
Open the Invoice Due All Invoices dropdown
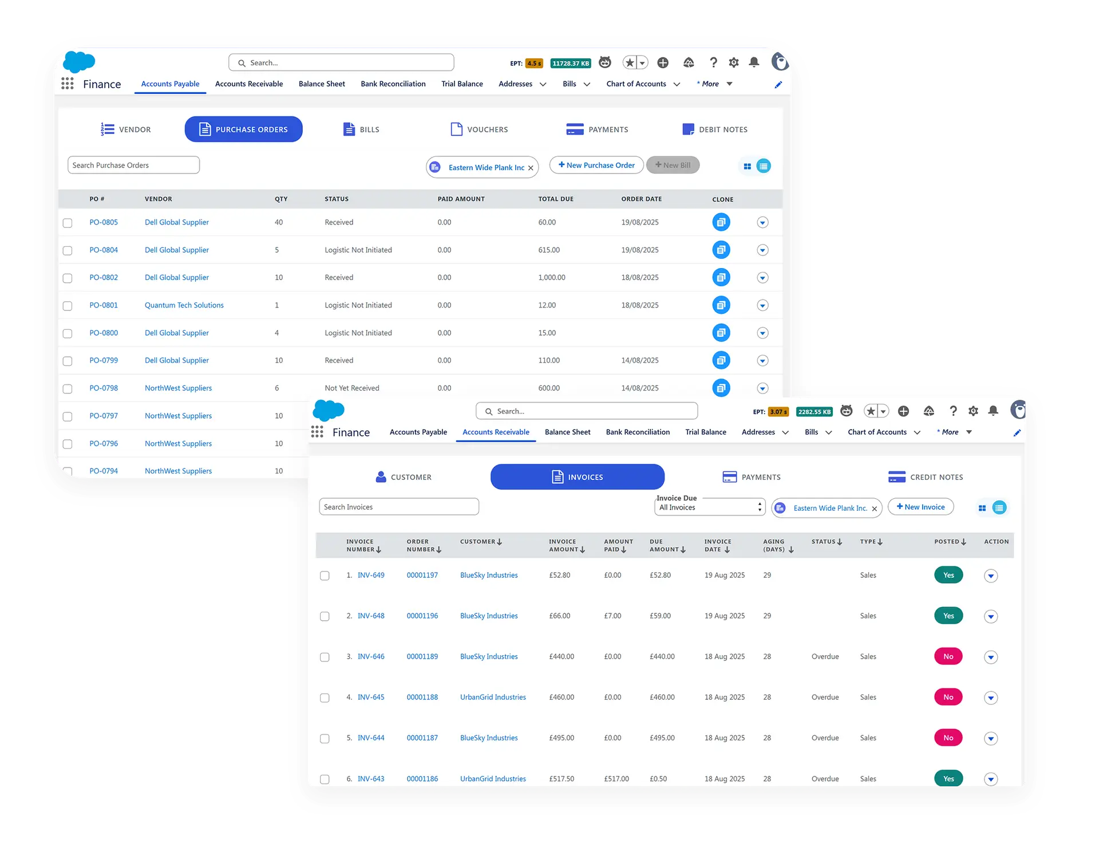[x=710, y=507]
